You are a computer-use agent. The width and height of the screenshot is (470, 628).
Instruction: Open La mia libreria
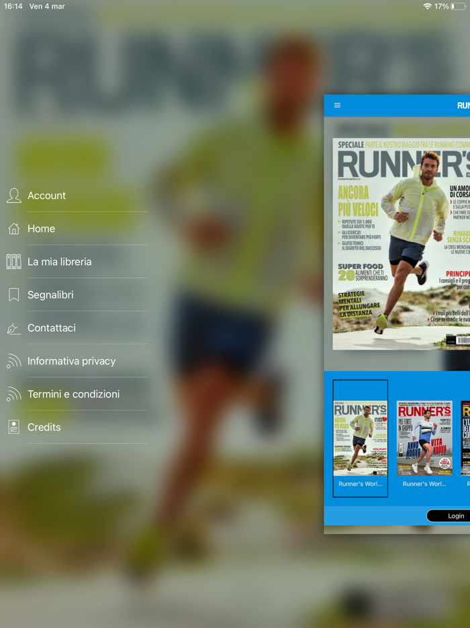(77, 262)
